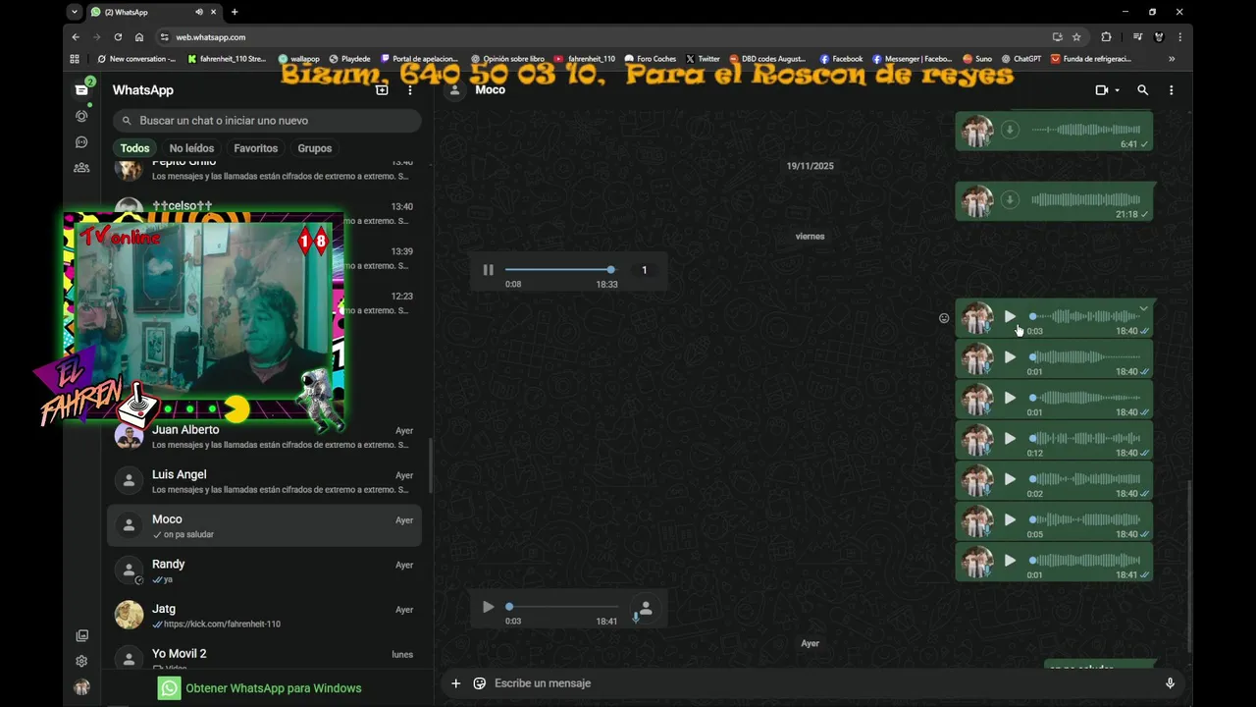Viewport: 1256px width, 707px height.
Task: Open the attach plus menu in composer
Action: pos(455,683)
